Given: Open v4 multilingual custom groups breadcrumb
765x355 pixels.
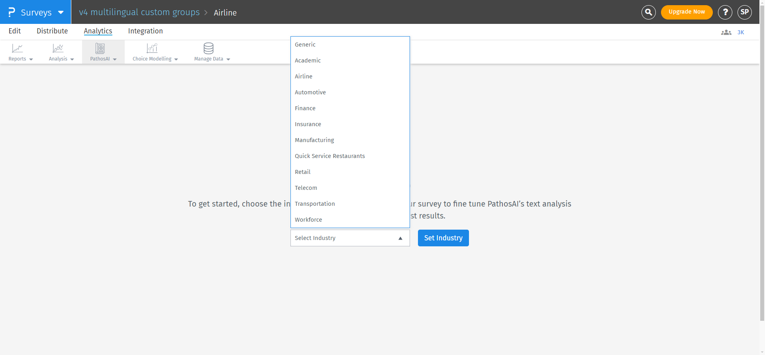Looking at the screenshot, I should [139, 12].
